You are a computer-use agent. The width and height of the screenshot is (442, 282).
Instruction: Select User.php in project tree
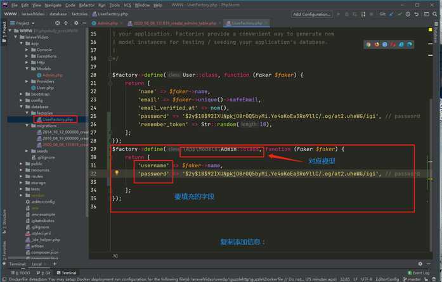click(x=42, y=87)
